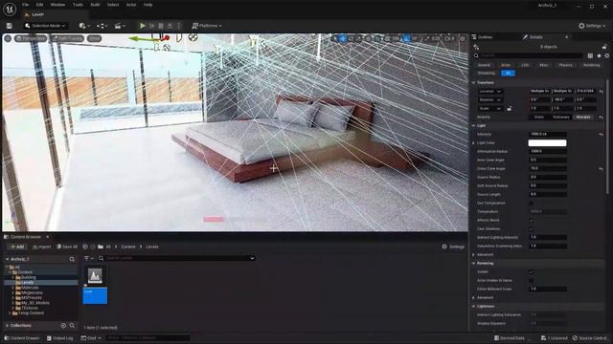The width and height of the screenshot is (613, 344).
Task: Collapse the Transform section
Action: click(474, 83)
